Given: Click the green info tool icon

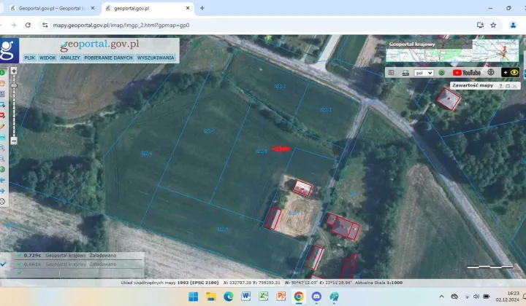Looking at the screenshot, I should (2, 72).
